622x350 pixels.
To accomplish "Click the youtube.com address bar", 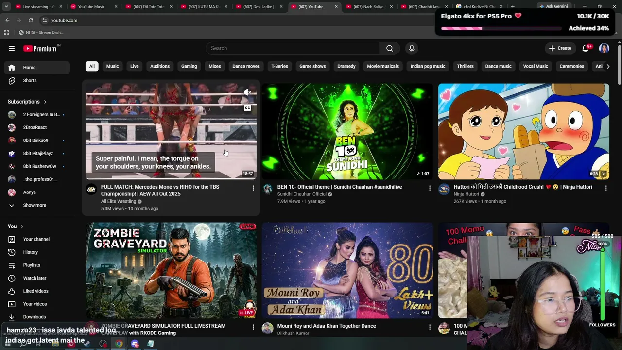I will (x=238, y=20).
